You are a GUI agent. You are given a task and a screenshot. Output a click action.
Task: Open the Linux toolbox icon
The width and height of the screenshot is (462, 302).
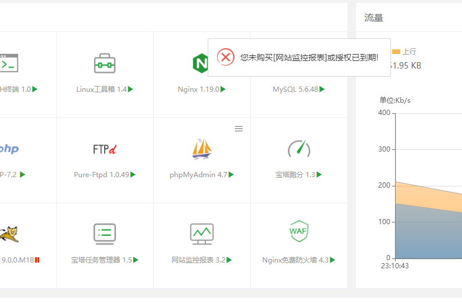pyautogui.click(x=105, y=63)
